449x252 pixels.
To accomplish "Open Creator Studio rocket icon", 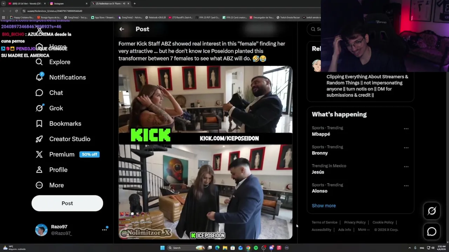I will 39,139.
